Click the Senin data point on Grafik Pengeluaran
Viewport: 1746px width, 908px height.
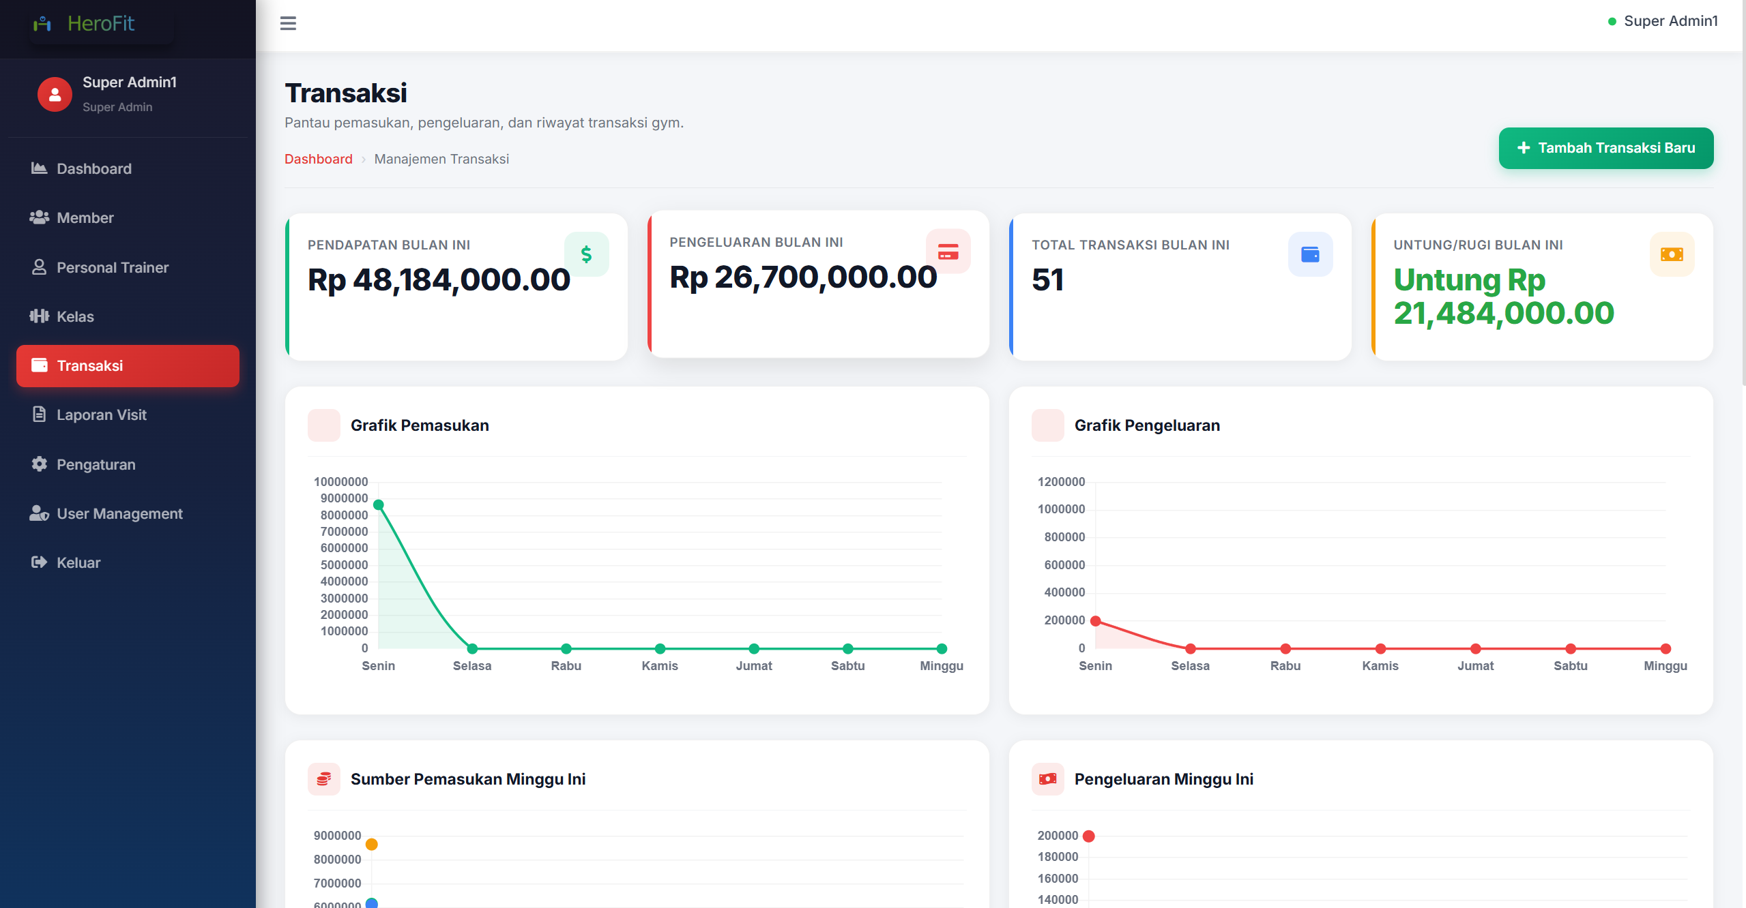(1095, 620)
